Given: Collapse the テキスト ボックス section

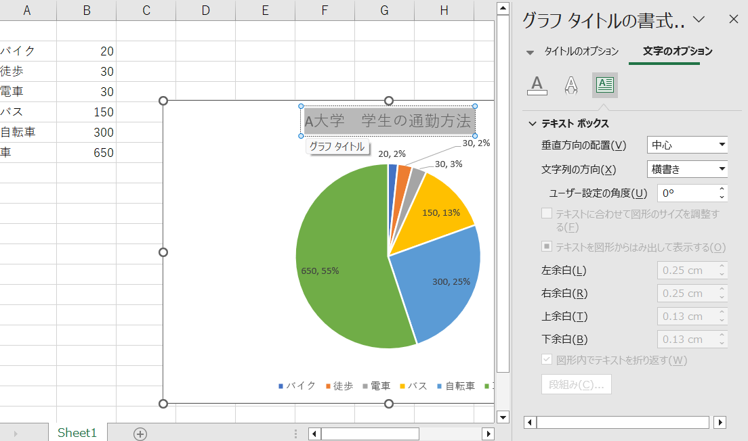Looking at the screenshot, I should tap(533, 124).
